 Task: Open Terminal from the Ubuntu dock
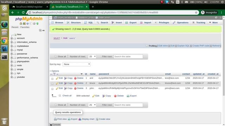5,57
